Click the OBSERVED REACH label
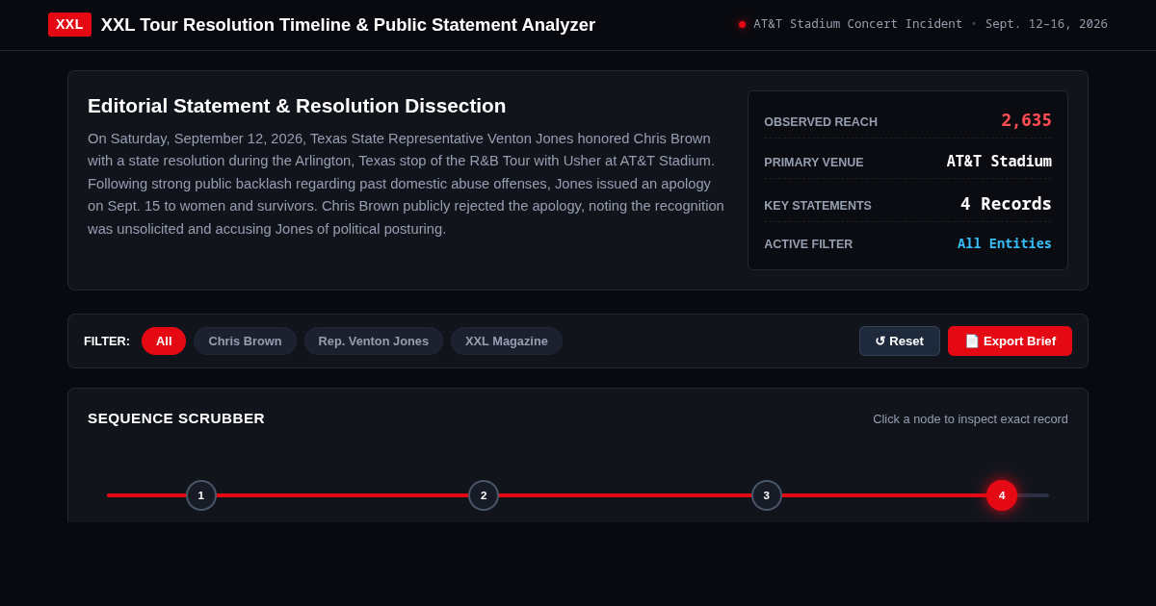Image resolution: width=1156 pixels, height=606 pixels. click(x=821, y=122)
